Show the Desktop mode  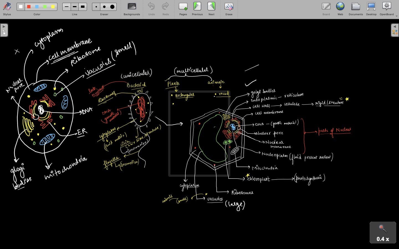click(371, 7)
